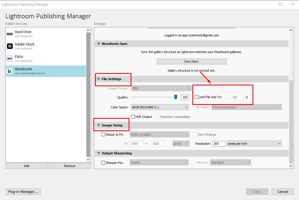The width and height of the screenshot is (299, 200).
Task: Click the Cancel button
Action: click(x=283, y=192)
